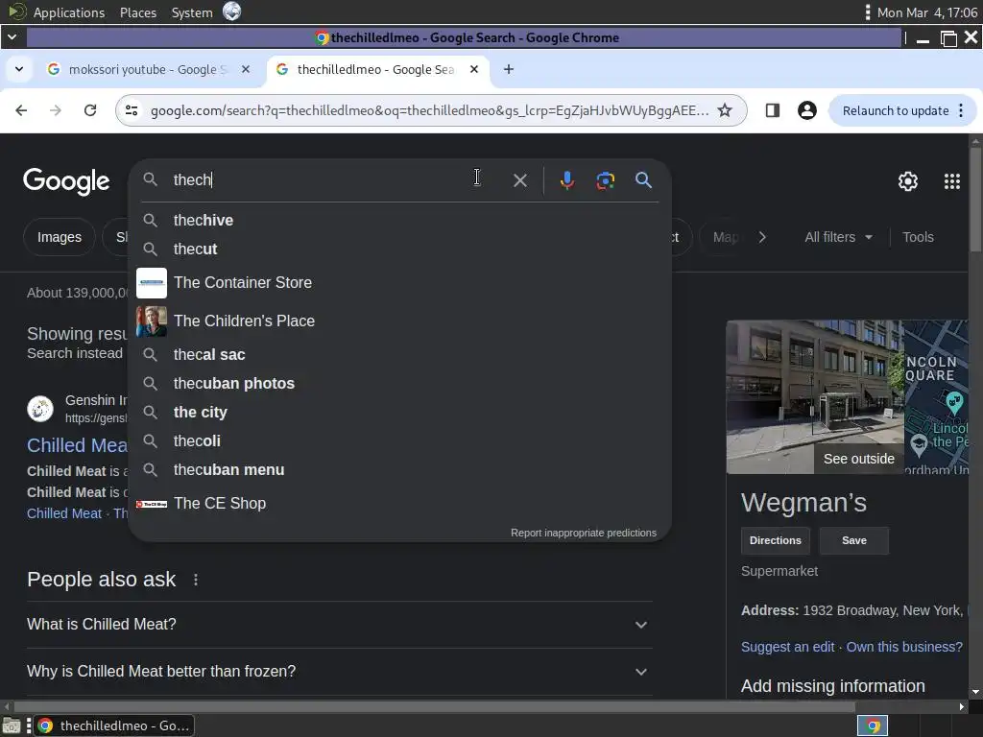
Task: Open a new tab with plus icon
Action: 509,69
